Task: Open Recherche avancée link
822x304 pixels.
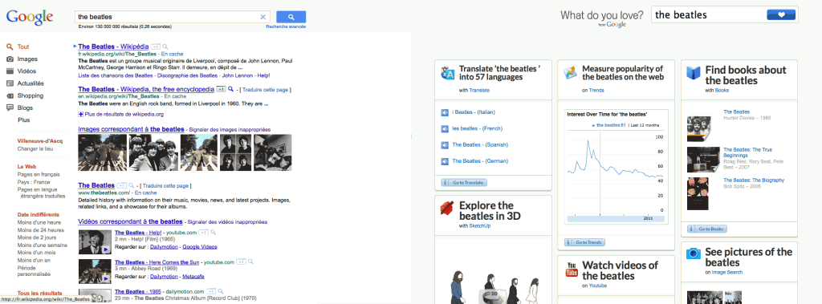Action: pyautogui.click(x=286, y=26)
